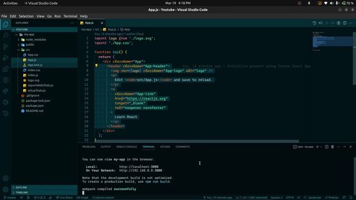Click the Prettier status bar item
Image resolution: width=356 pixels, height=200 pixels.
click(332, 198)
